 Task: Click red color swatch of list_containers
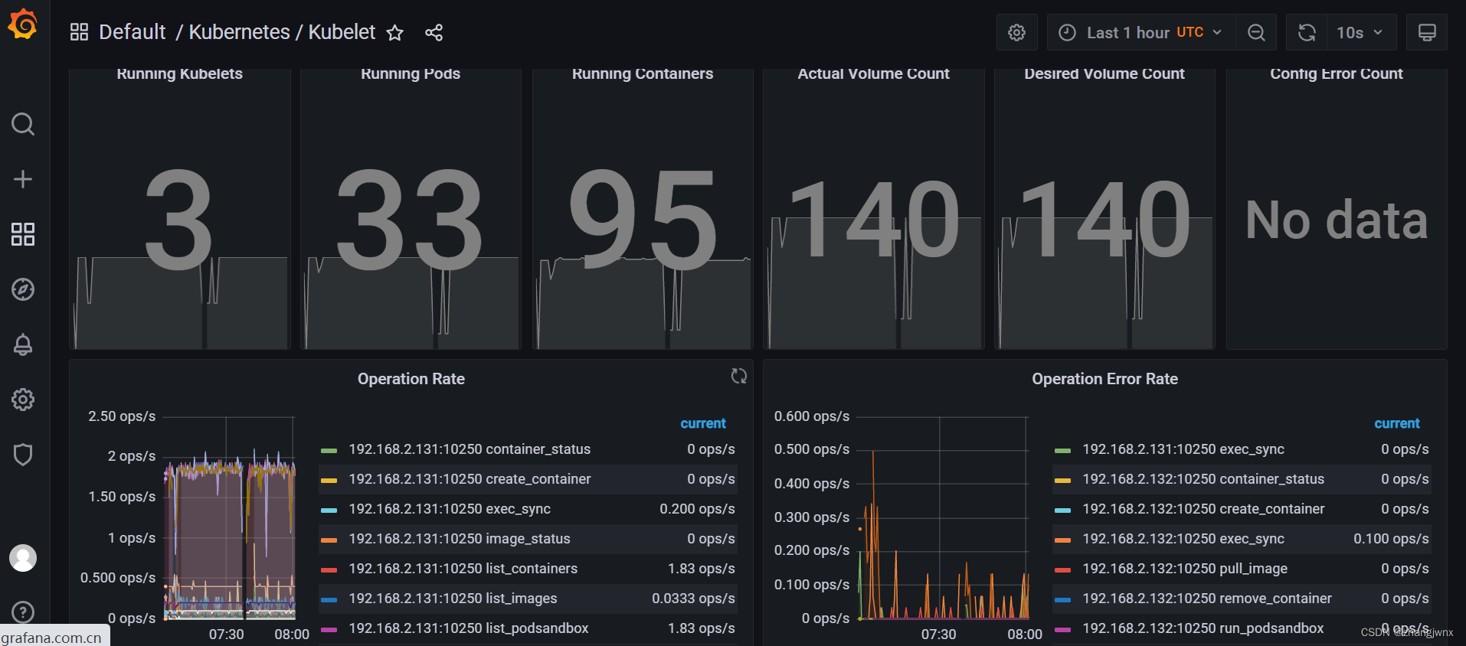pos(329,569)
